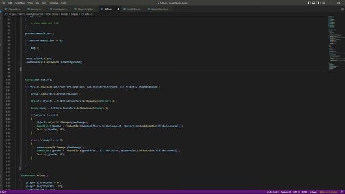Click the csharp language mode status item
Screen dimensions: 345x194
(x=313, y=192)
